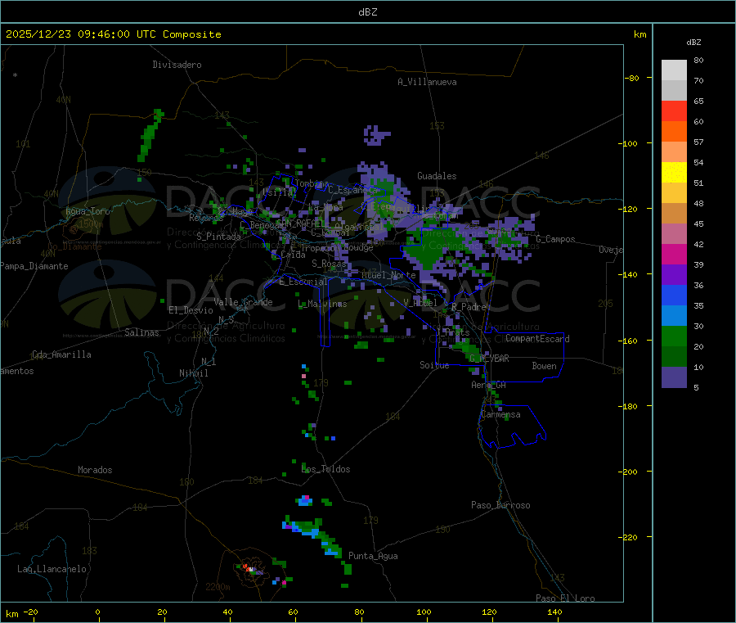Image resolution: width=736 pixels, height=623 pixels.
Task: Click the Los_Toldos map label
Action: point(325,469)
